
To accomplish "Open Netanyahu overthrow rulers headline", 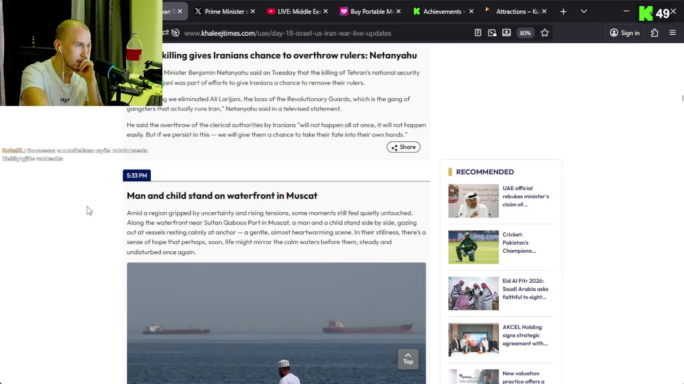I will point(289,55).
